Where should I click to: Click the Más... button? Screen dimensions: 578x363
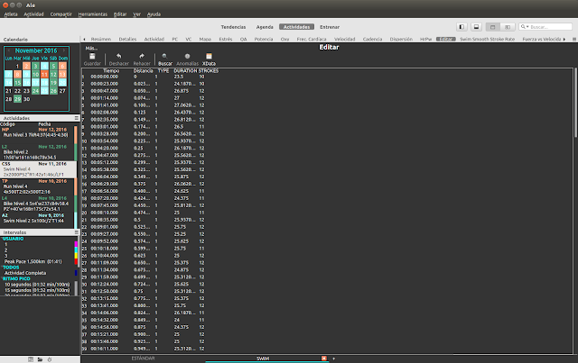[91, 48]
